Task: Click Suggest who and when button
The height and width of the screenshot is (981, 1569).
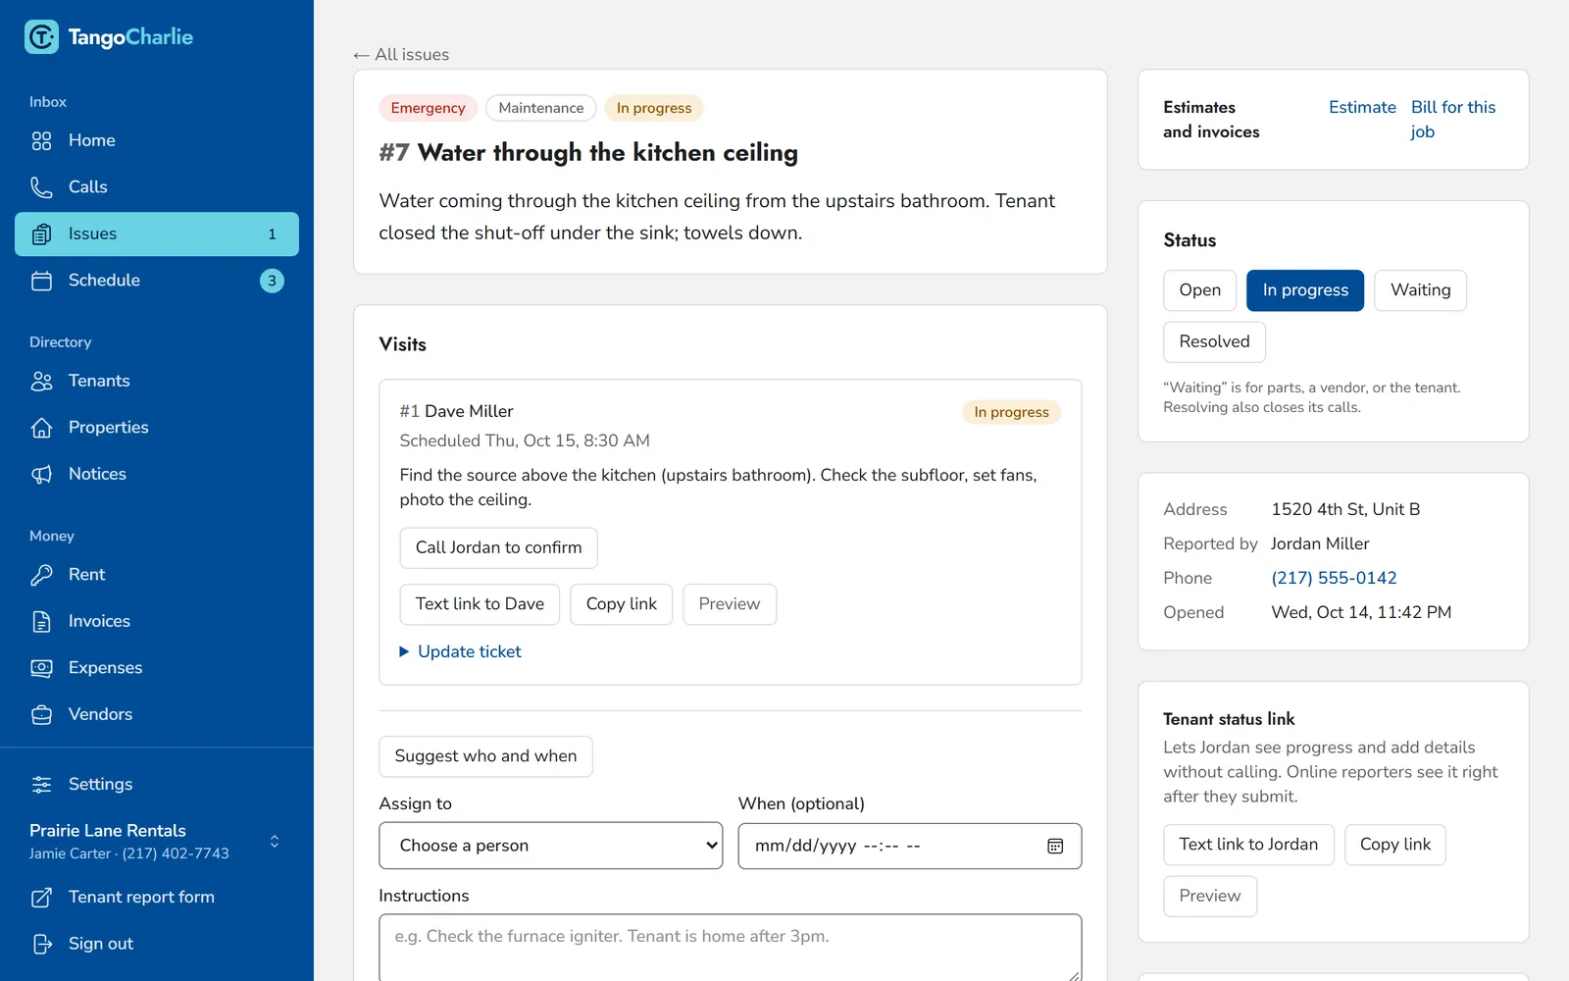Action: 485,756
